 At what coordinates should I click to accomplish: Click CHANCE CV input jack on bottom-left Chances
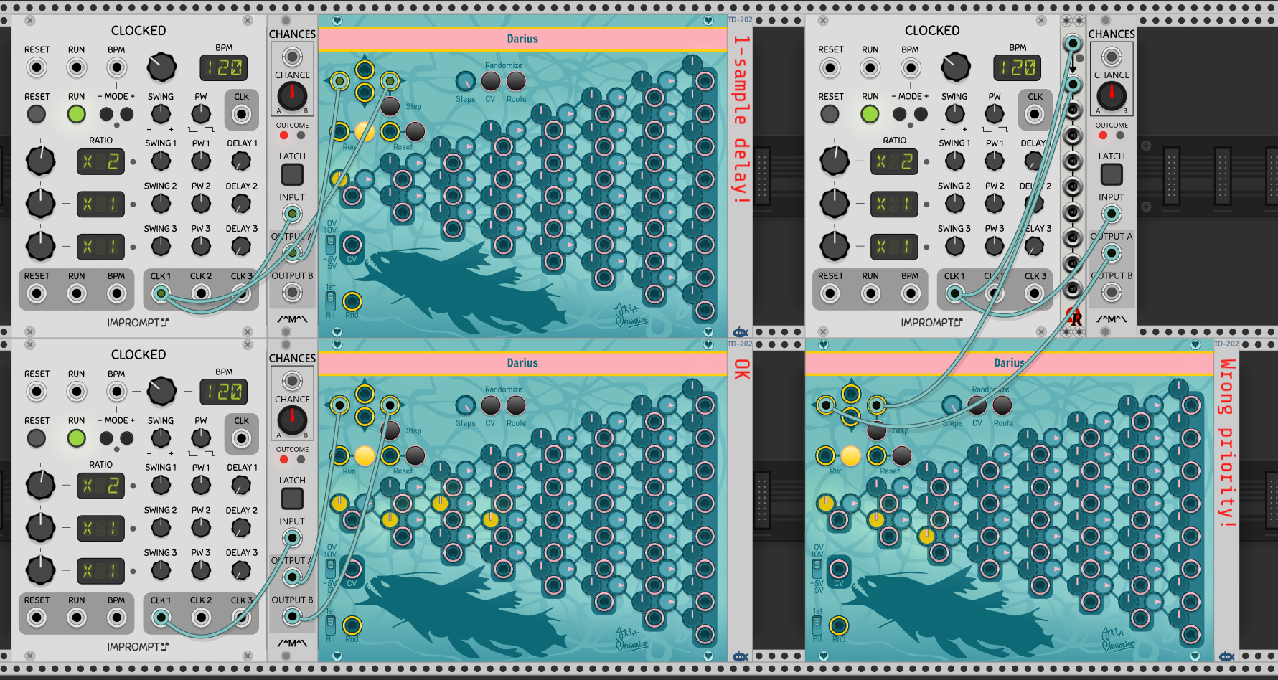click(292, 380)
